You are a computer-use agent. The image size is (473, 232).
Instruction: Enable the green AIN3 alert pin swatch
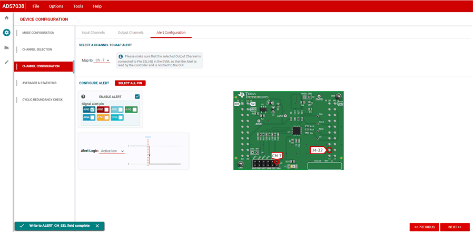click(x=135, y=109)
